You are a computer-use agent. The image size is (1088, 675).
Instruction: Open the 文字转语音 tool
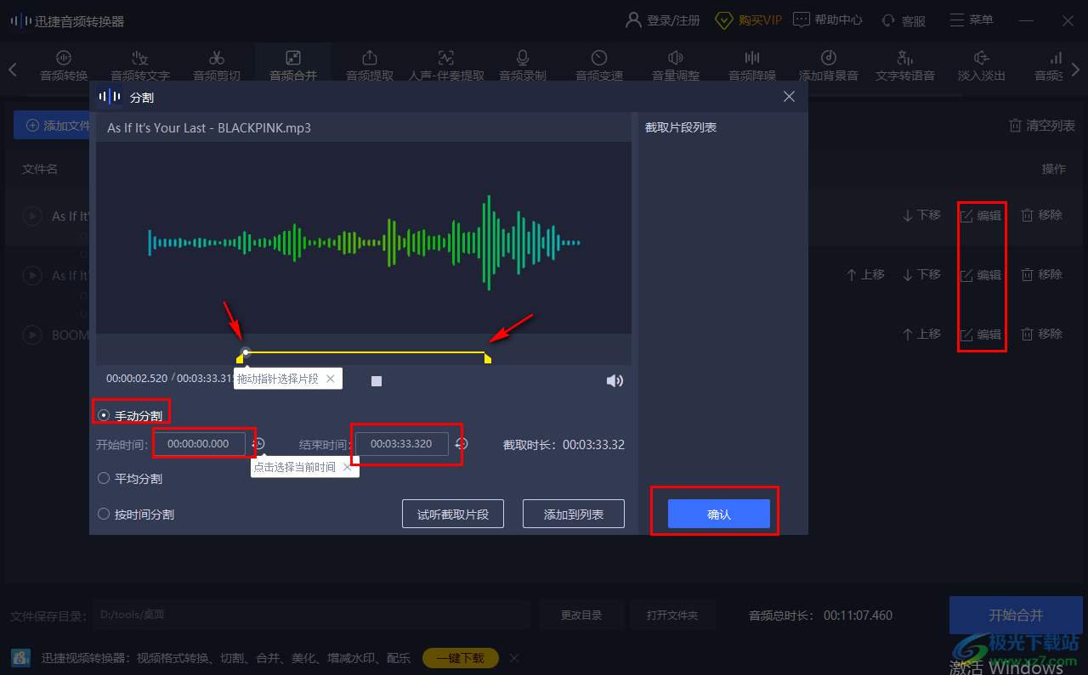[x=905, y=66]
